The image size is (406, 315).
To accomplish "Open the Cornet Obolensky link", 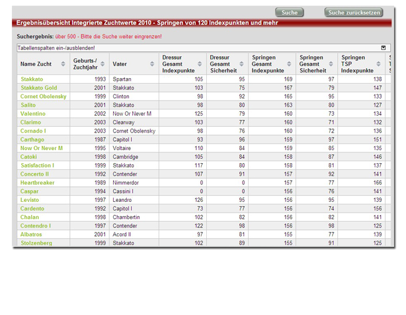I will pyautogui.click(x=43, y=97).
